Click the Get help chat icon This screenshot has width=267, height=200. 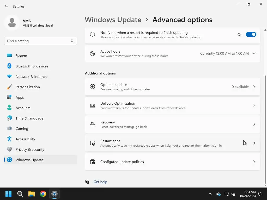point(87,182)
